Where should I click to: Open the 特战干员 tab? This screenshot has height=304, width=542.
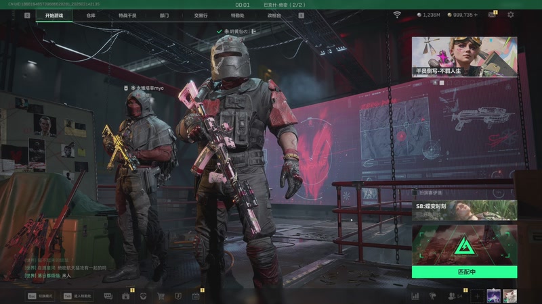tap(127, 16)
